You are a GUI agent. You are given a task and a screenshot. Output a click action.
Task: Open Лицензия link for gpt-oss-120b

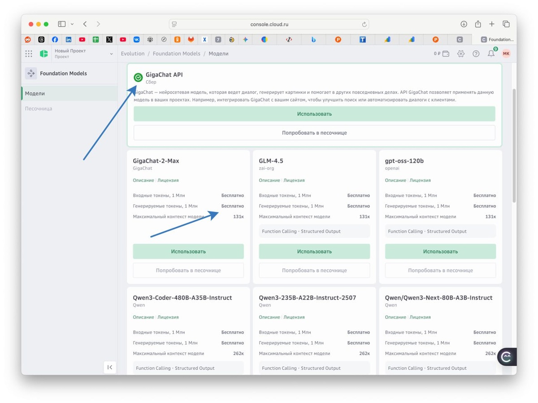click(420, 180)
